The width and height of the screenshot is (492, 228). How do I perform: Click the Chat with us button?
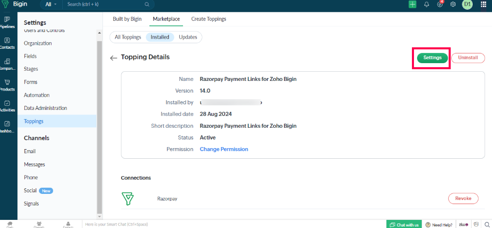coord(404,224)
